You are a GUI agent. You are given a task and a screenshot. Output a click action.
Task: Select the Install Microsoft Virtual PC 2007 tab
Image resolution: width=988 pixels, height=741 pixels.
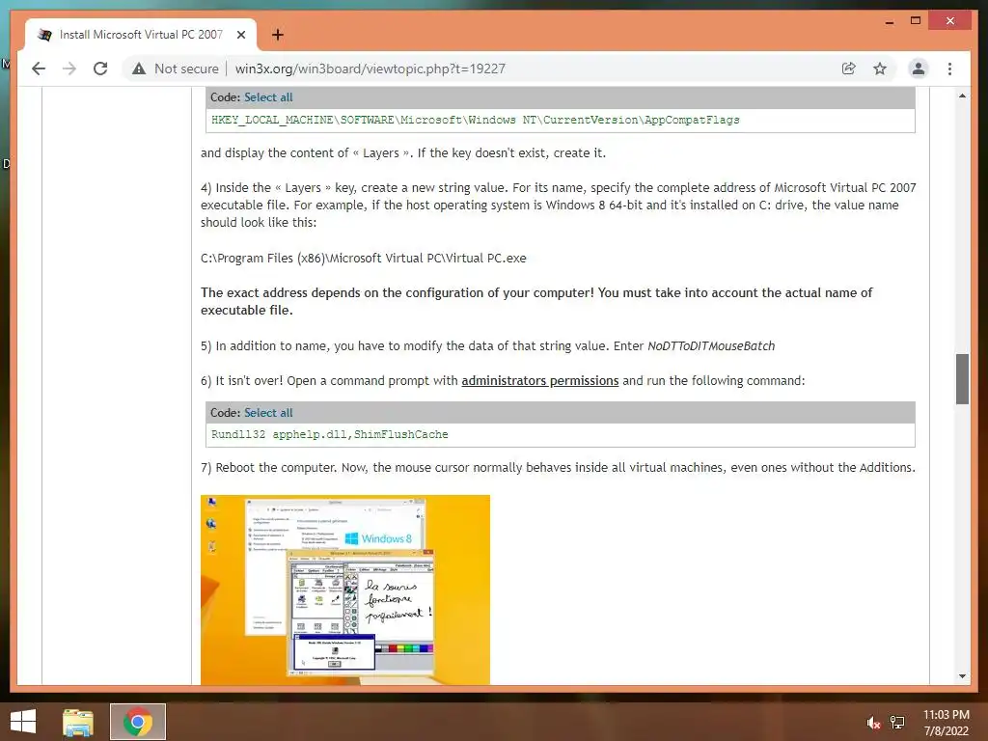click(141, 35)
